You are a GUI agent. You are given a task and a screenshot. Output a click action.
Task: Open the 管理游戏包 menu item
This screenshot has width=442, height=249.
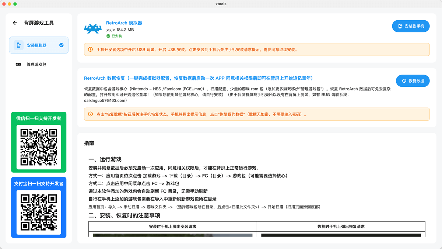[x=36, y=64]
